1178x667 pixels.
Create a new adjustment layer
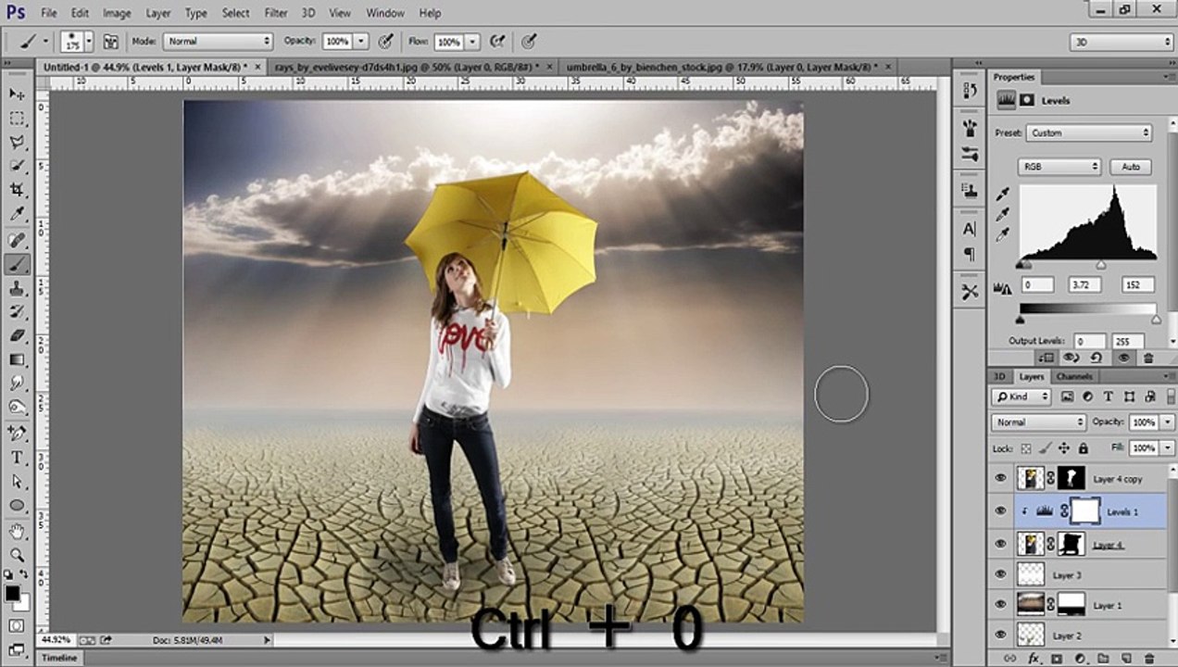(1080, 658)
